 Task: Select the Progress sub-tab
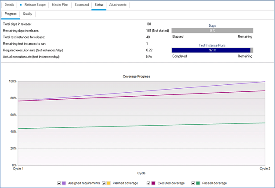tap(11, 14)
